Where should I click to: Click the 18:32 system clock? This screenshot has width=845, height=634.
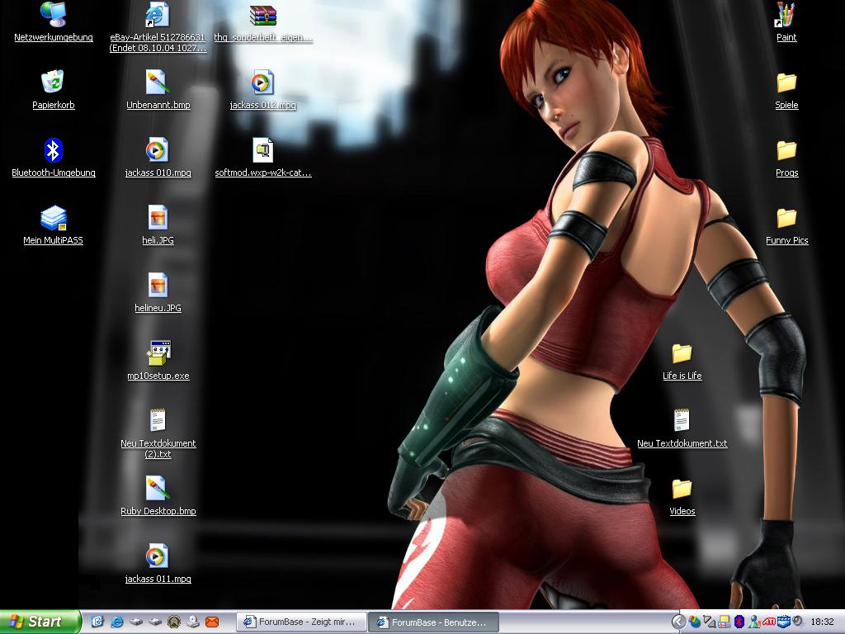pyautogui.click(x=823, y=622)
